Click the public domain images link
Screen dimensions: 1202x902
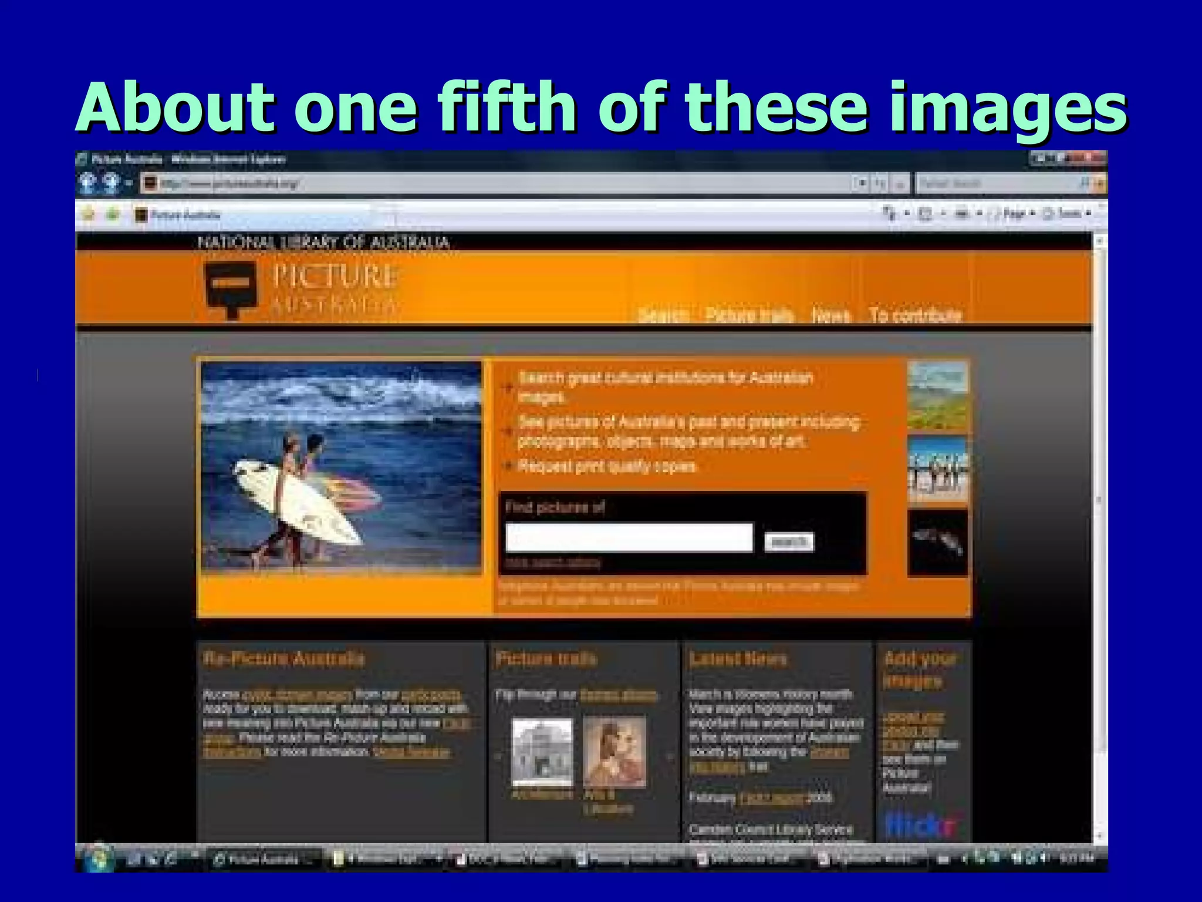point(297,695)
